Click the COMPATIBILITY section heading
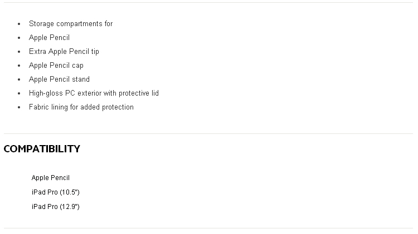The height and width of the screenshot is (234, 418). 42,149
